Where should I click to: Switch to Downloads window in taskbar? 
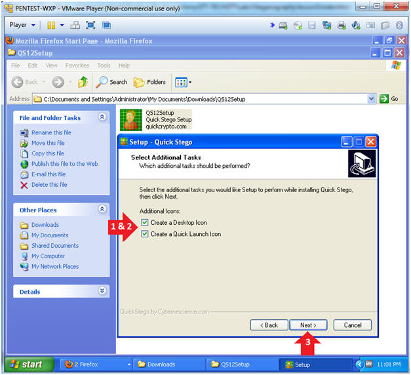point(169,365)
